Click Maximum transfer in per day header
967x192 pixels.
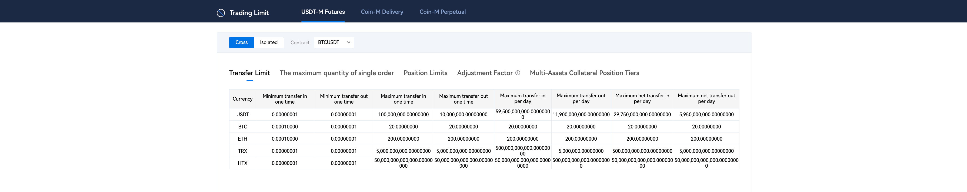tap(522, 98)
